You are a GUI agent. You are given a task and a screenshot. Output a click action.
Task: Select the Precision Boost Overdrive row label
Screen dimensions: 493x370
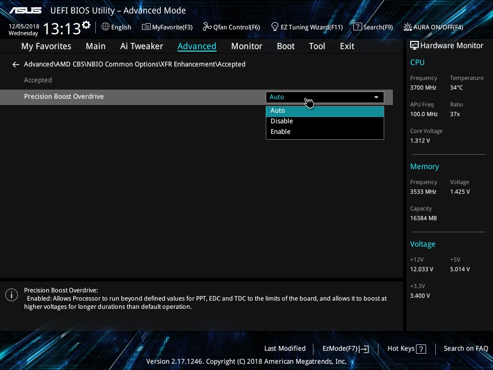(x=64, y=96)
